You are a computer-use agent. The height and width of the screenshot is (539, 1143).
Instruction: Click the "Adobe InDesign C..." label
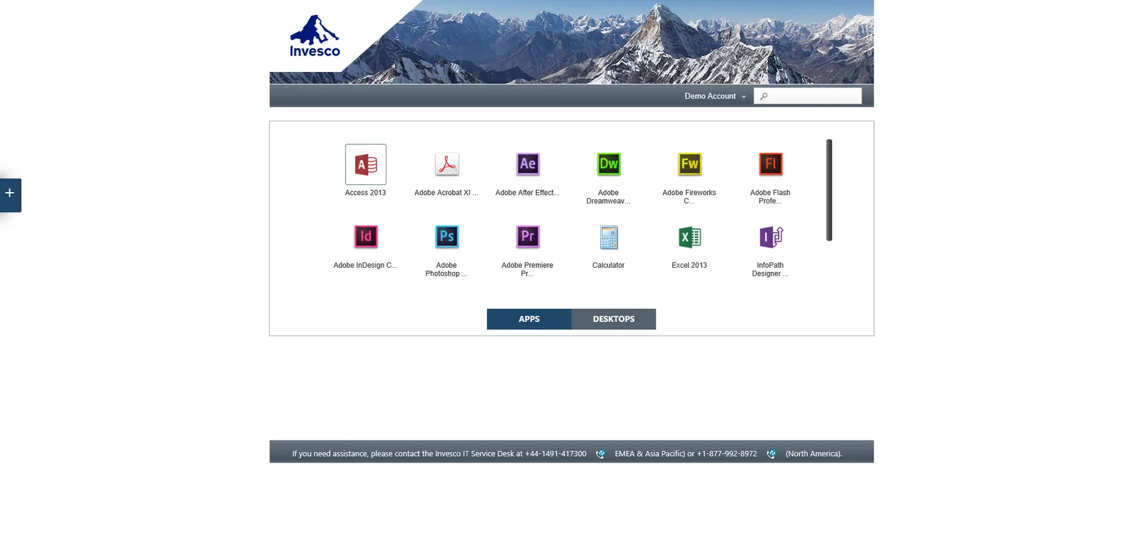(x=366, y=266)
